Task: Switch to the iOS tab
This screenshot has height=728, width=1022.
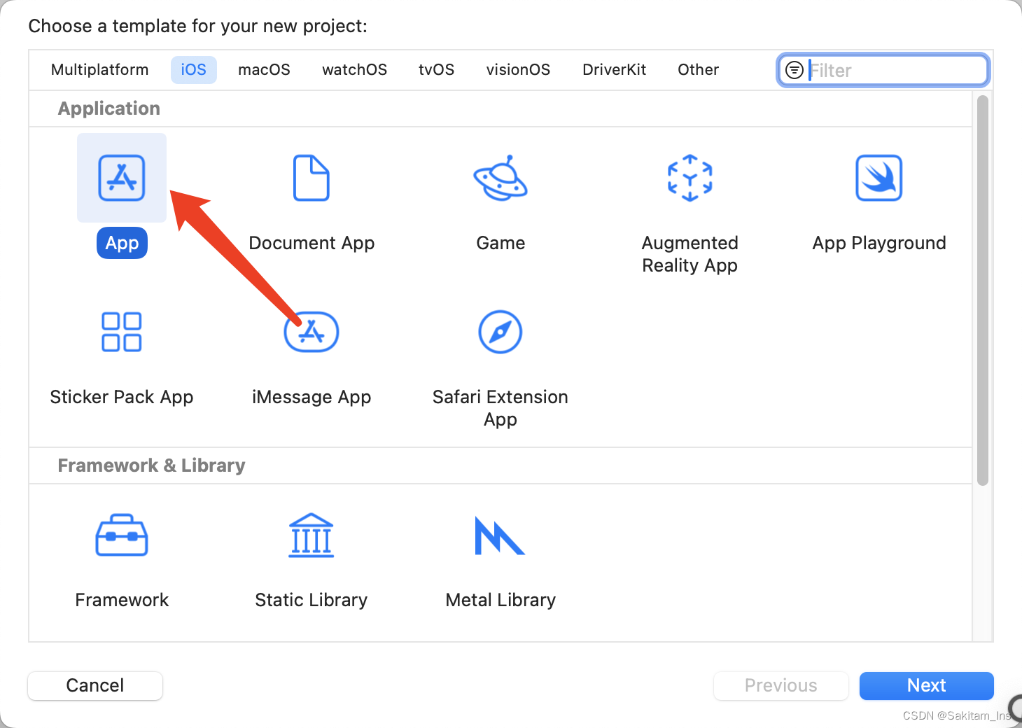Action: [x=194, y=70]
